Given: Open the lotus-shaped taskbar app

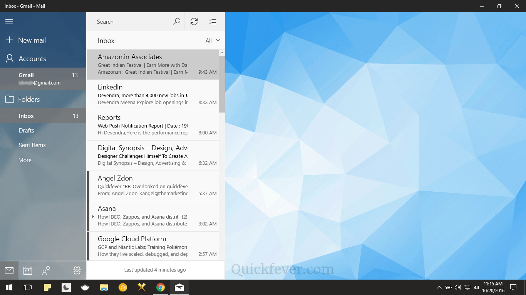Looking at the screenshot, I should (x=85, y=287).
